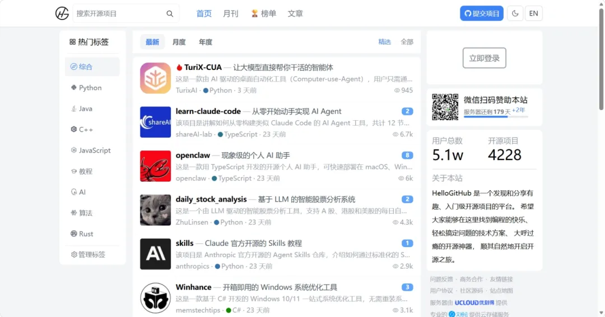Click the 友情链接 footer link
The image size is (605, 317).
(501, 279)
